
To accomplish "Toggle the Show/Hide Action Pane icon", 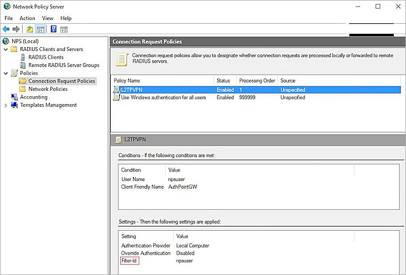I will 64,29.
